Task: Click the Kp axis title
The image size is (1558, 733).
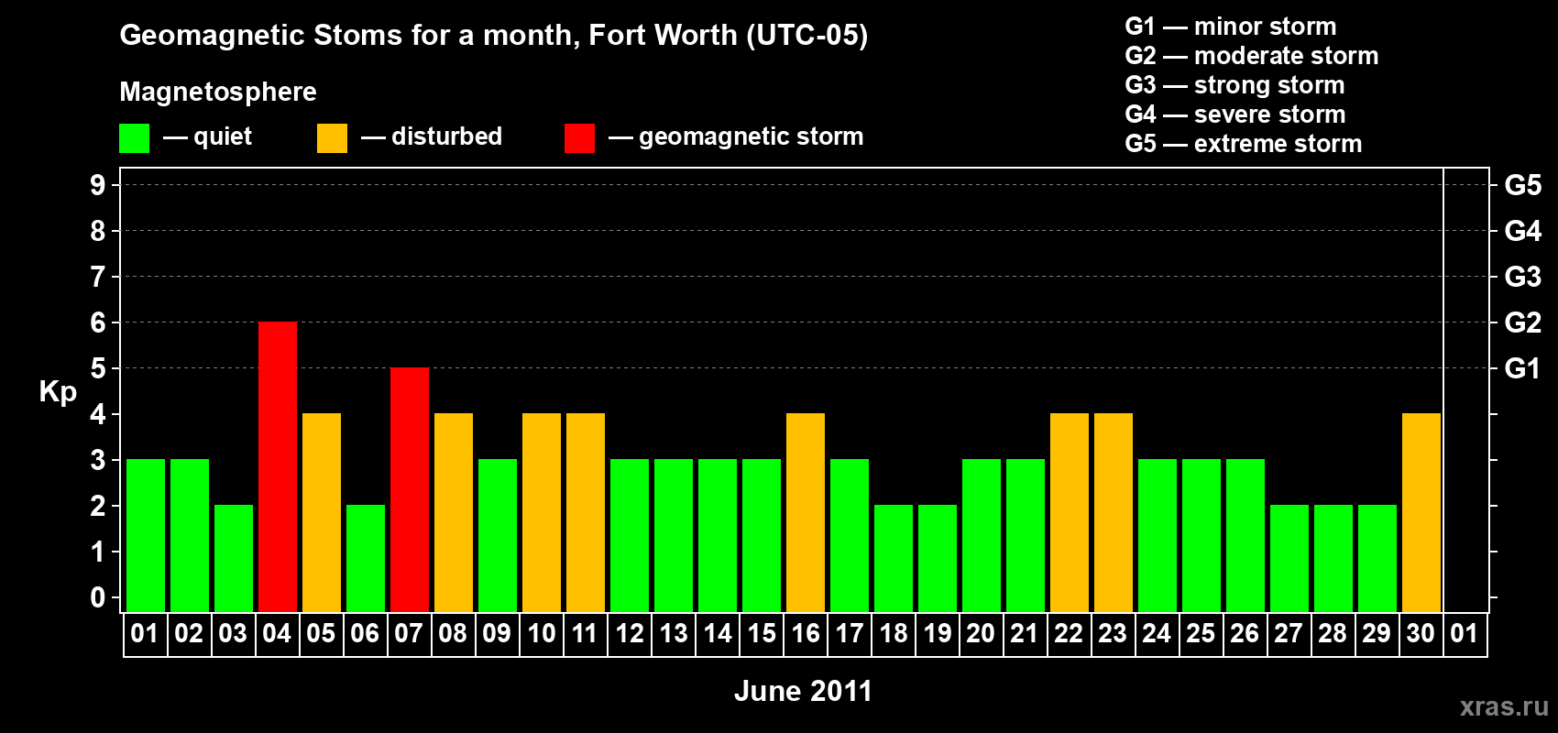Action: pos(58,392)
